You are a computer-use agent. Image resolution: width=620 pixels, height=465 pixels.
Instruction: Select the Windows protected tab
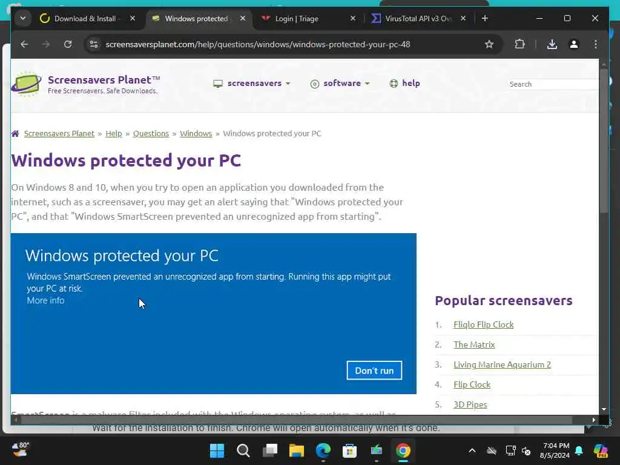[196, 19]
